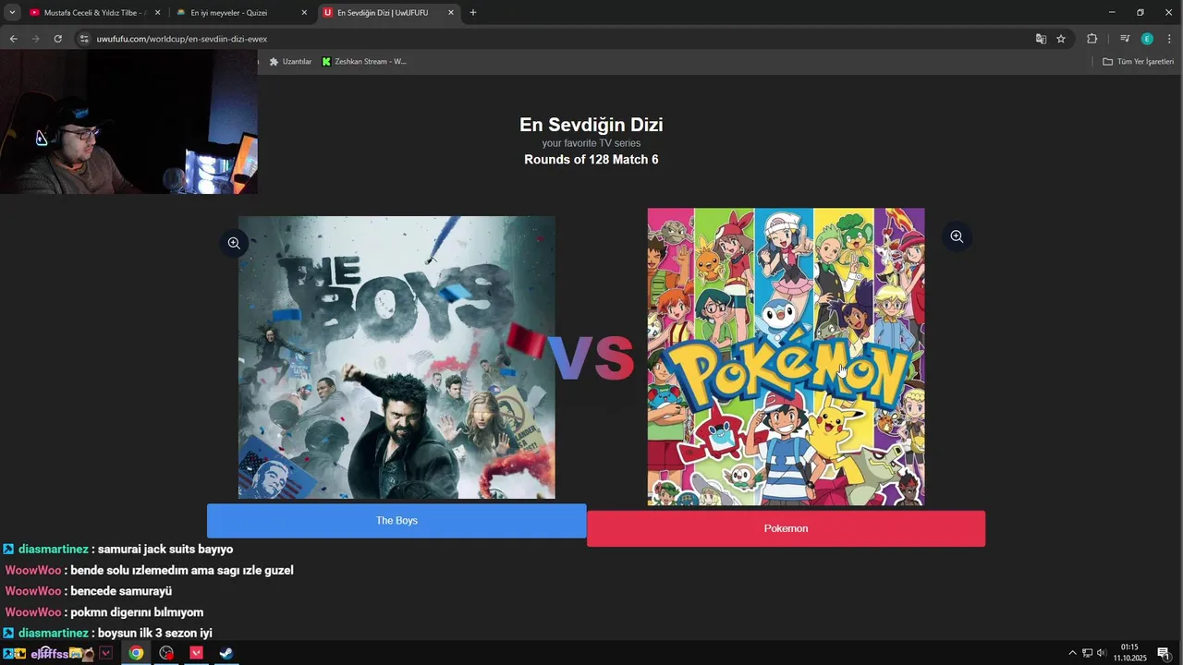Viewport: 1183px width, 665px height.
Task: Bookmark this page with star icon
Action: (1061, 39)
